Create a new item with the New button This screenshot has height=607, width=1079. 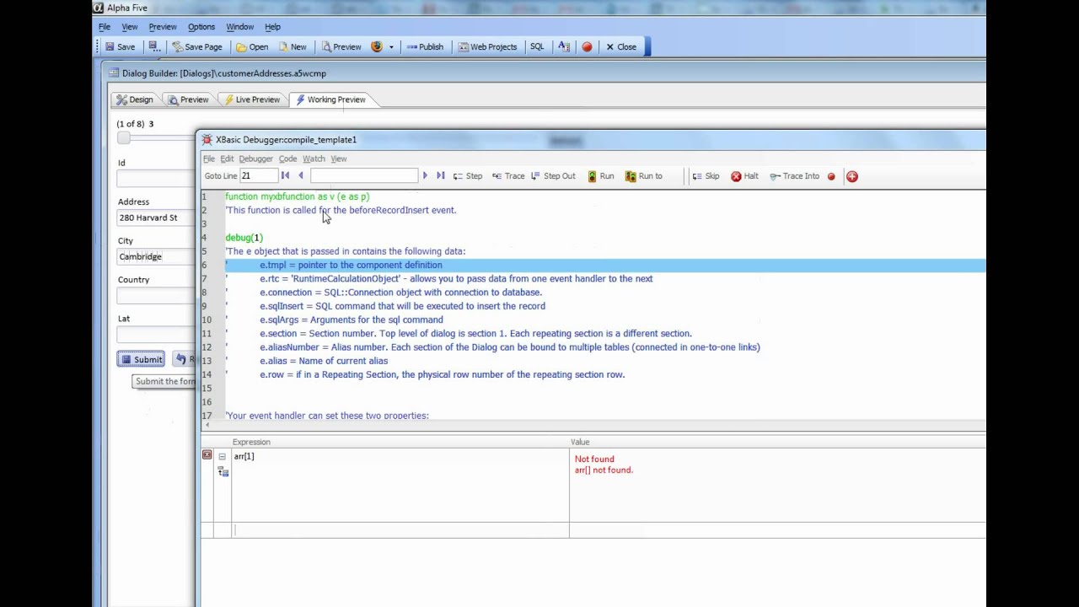293,47
